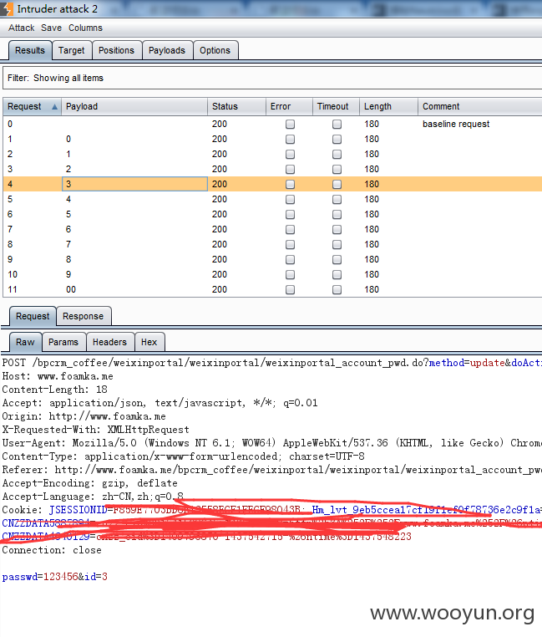
Task: Click the 'Content-Length: 18' header line
Action: [x=55, y=390]
